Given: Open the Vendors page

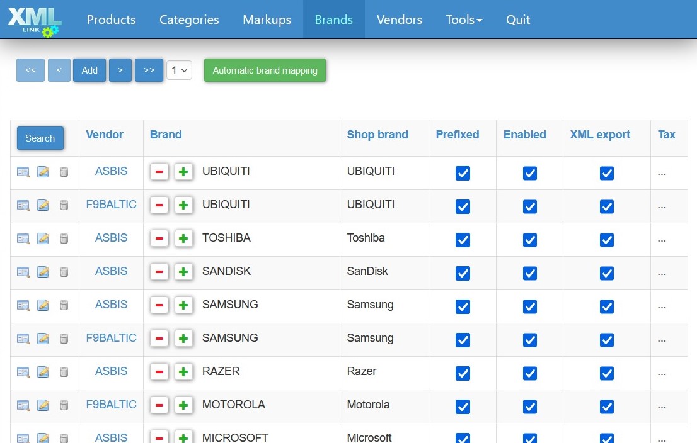Looking at the screenshot, I should pos(399,20).
